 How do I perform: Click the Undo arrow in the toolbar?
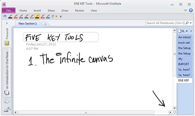pyautogui.click(x=5, y=16)
